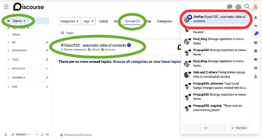Screen dimensions: 262x139
Task: Edit the TAGS sidebar section pencil
Action: (47, 59)
